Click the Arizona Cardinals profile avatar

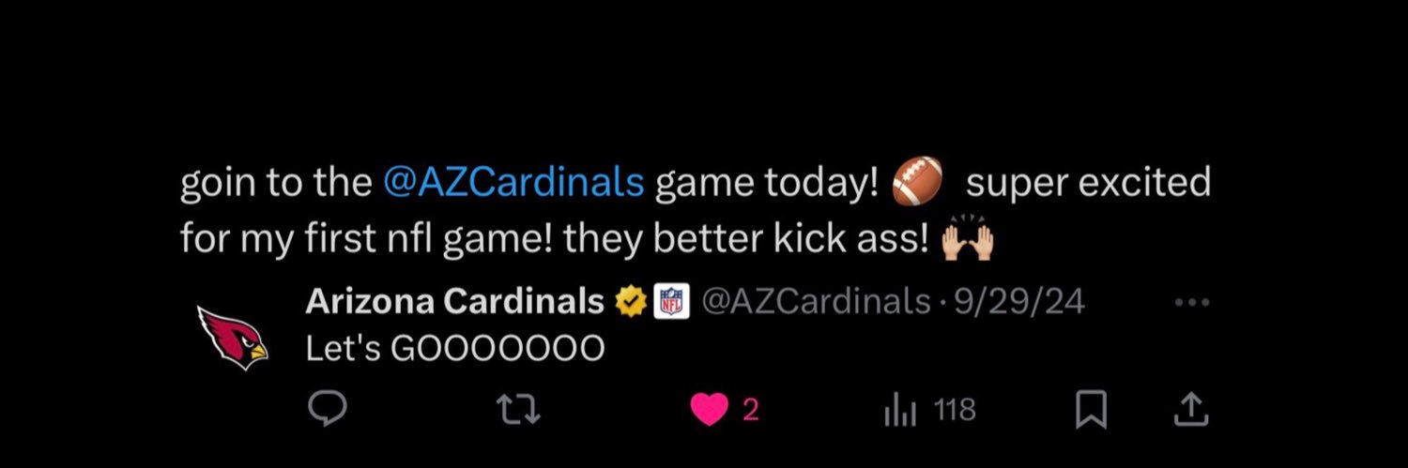click(233, 338)
